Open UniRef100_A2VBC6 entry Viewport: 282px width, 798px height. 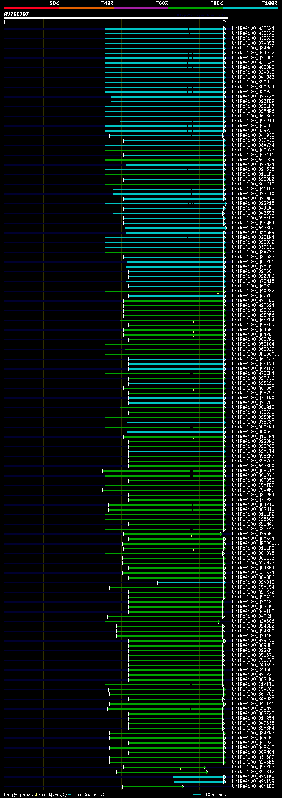click(253, 621)
